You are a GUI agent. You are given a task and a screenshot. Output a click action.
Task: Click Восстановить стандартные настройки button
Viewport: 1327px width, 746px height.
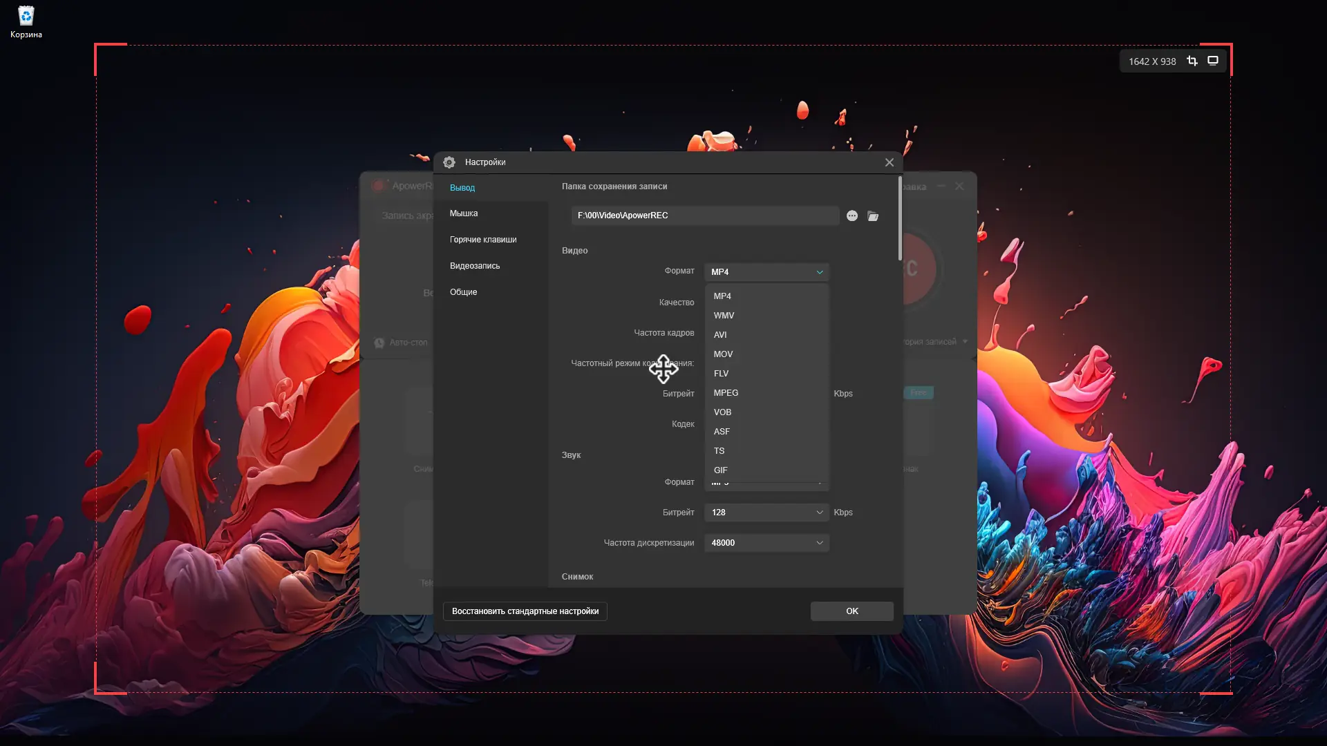tap(525, 611)
